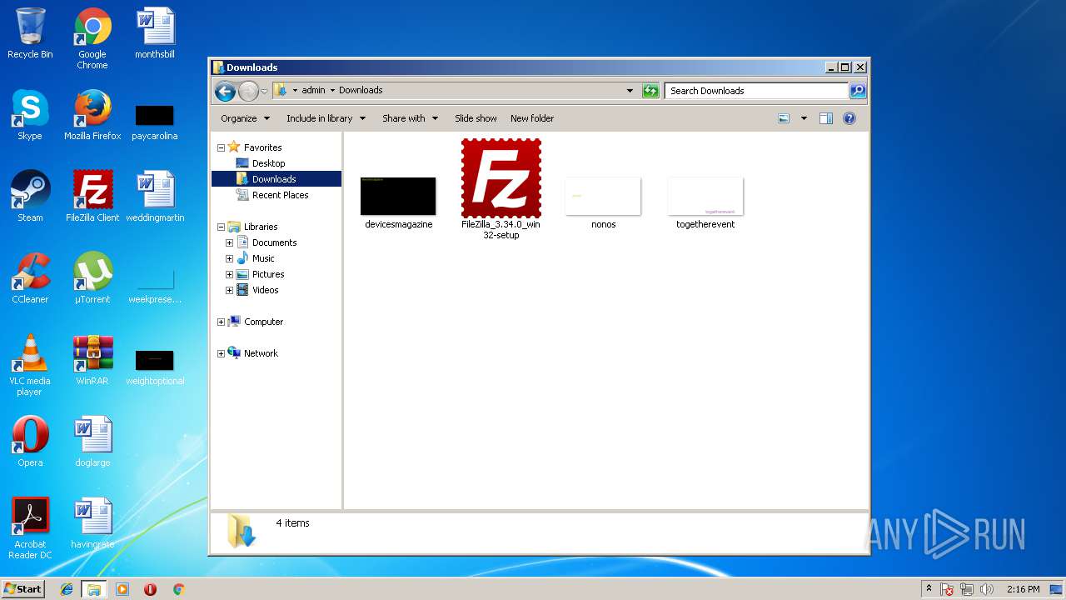Open the Opera desktop shortcut
The width and height of the screenshot is (1066, 600).
coord(30,442)
